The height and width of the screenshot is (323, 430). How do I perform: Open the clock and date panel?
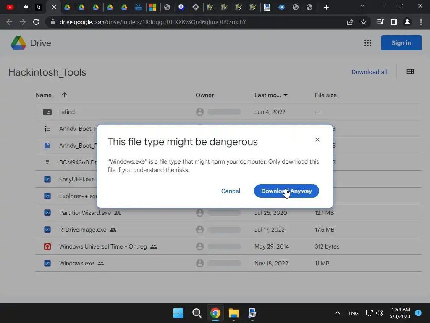click(400, 313)
